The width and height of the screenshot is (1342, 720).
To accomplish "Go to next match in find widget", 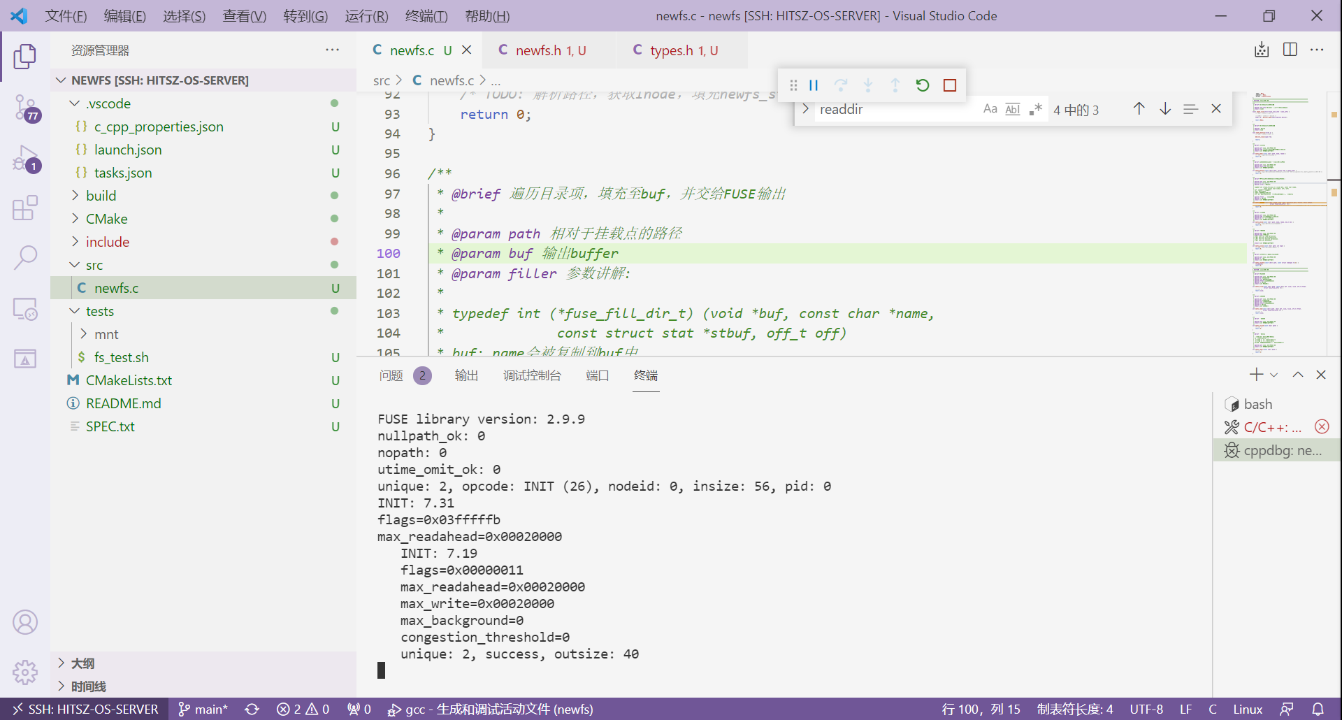I will tap(1165, 109).
